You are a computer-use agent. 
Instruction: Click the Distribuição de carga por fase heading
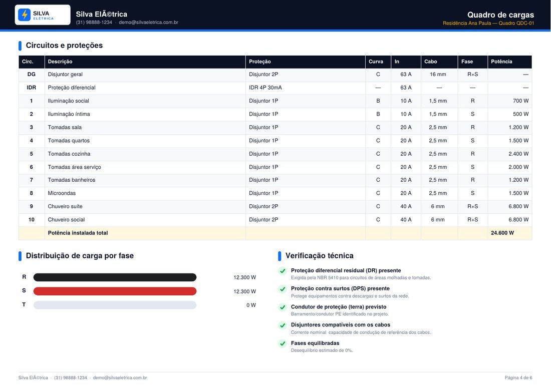click(80, 256)
